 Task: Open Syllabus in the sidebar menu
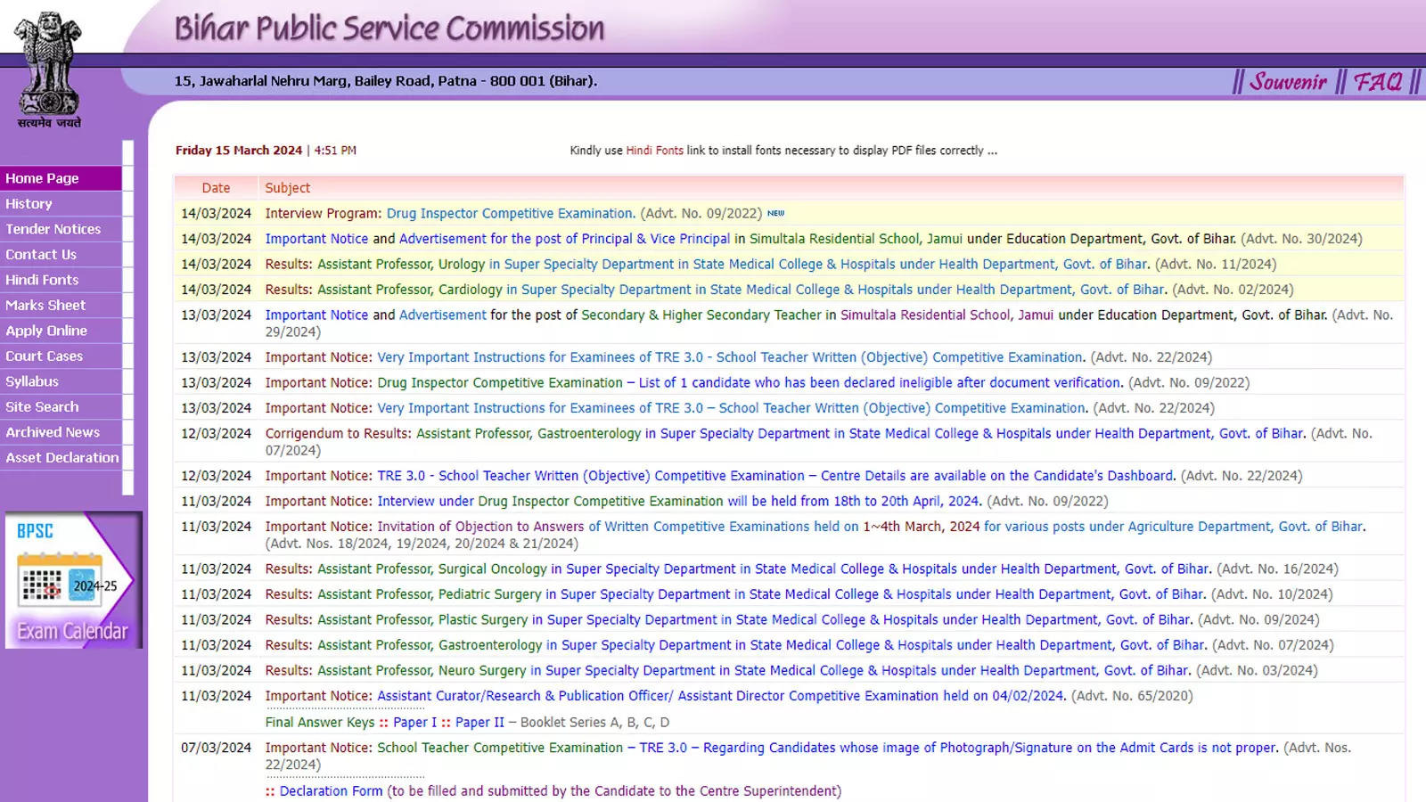[x=61, y=381]
